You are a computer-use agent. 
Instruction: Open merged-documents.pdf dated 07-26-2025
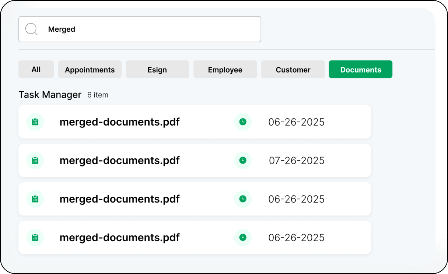tap(119, 161)
